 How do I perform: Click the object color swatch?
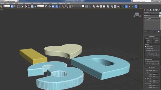tap(160, 13)
